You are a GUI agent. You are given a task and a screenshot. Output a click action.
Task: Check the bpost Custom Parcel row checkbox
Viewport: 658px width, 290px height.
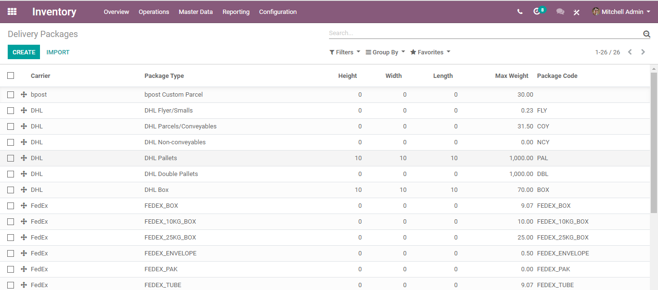point(11,95)
